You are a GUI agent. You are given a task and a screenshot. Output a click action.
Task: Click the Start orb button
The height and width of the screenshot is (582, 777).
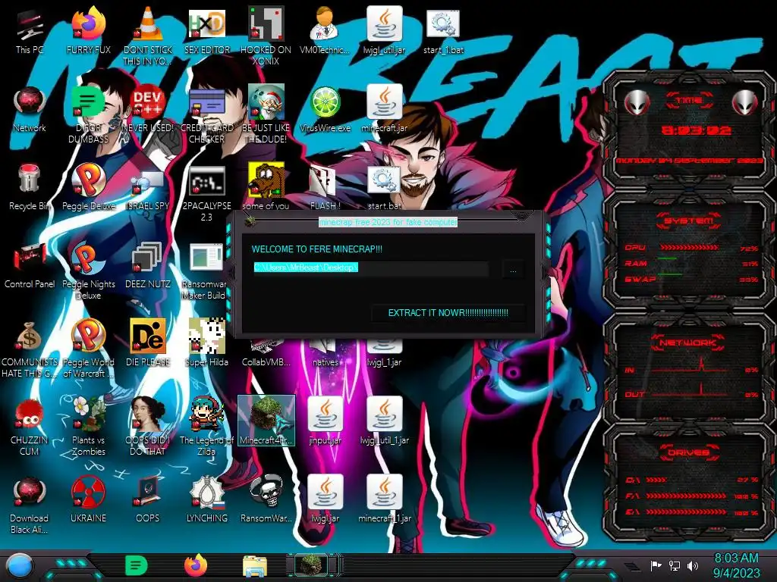(x=20, y=566)
